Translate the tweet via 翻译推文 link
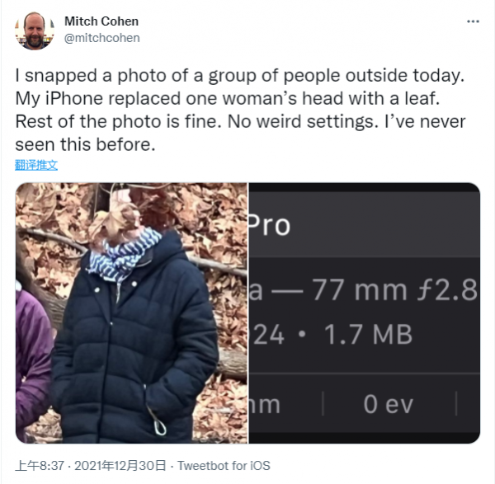This screenshot has width=495, height=484. 36,165
